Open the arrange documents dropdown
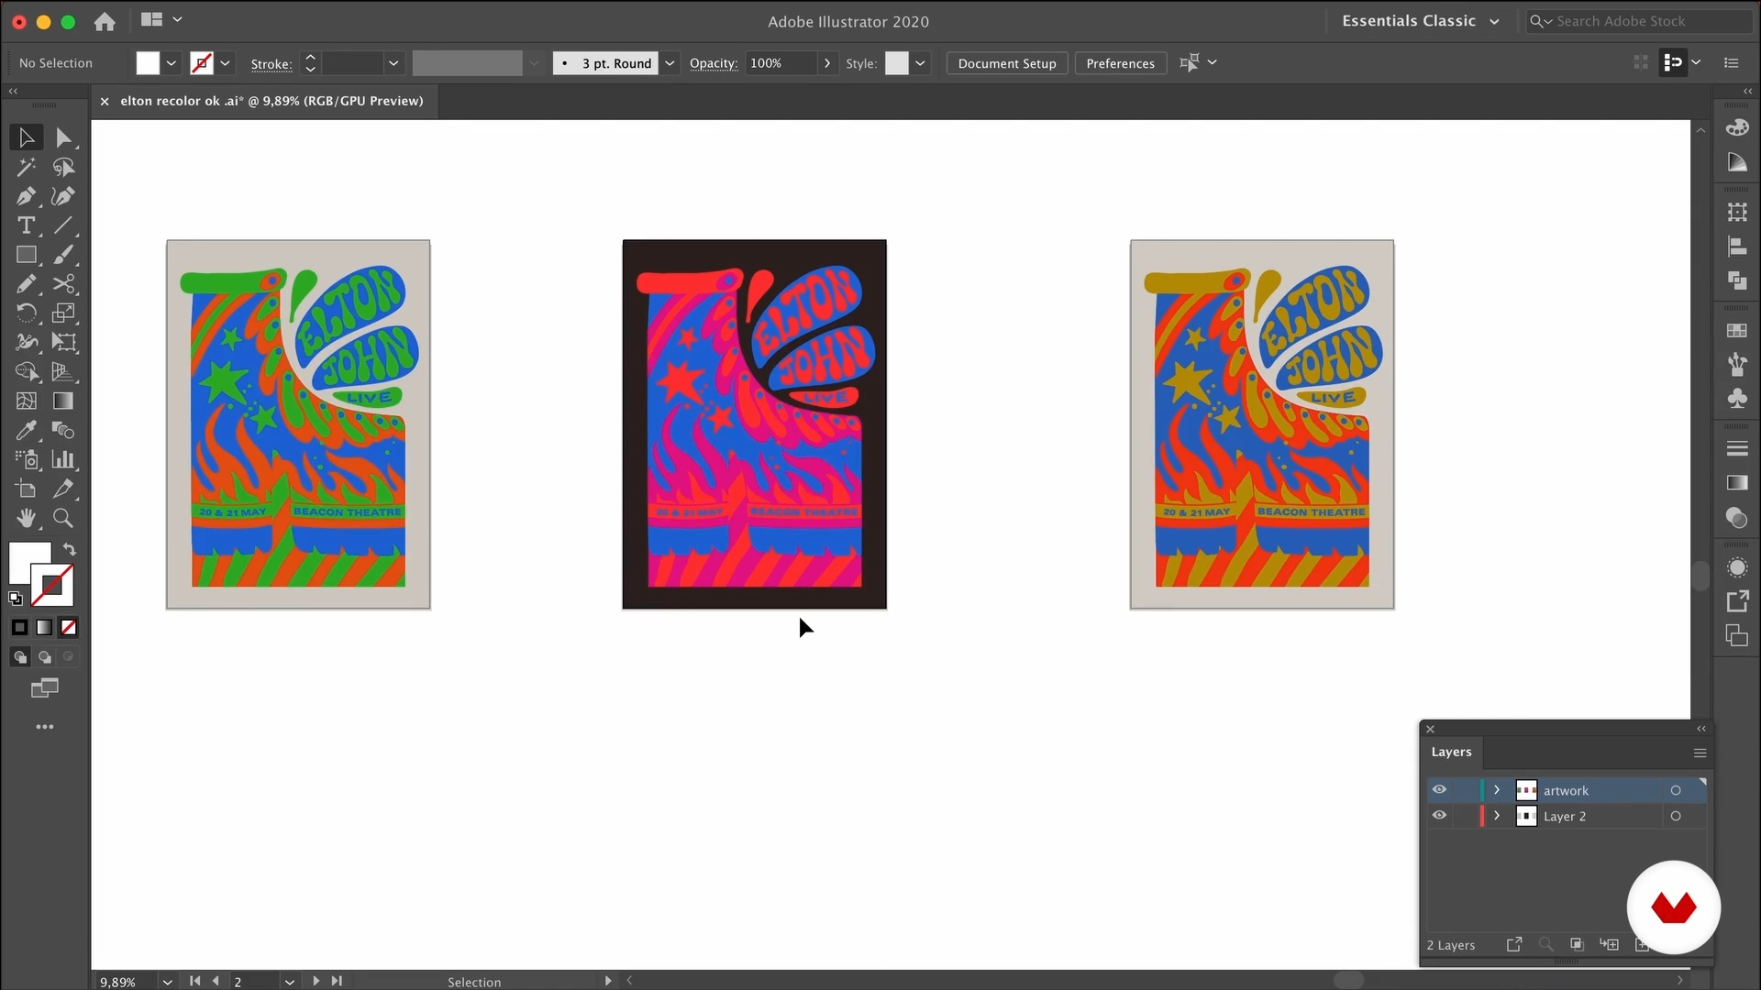Image resolution: width=1761 pixels, height=990 pixels. (161, 19)
